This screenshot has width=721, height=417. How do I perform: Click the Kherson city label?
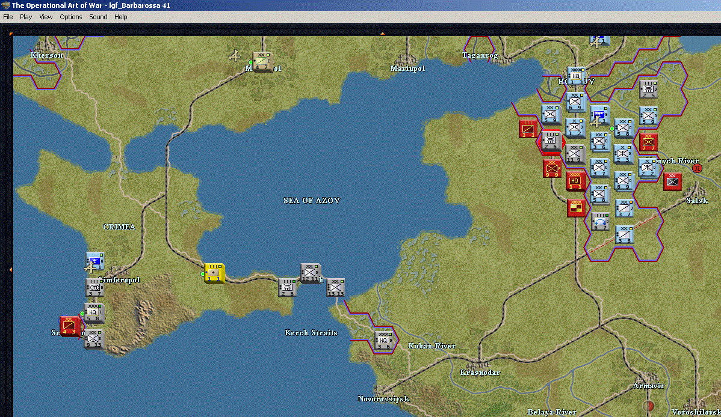click(x=46, y=55)
